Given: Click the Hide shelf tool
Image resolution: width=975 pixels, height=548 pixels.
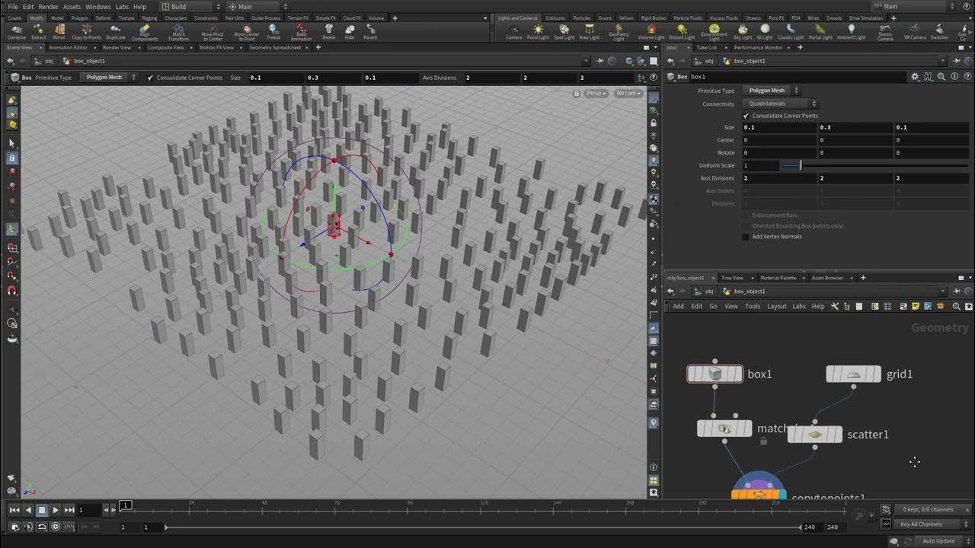Looking at the screenshot, I should [349, 31].
